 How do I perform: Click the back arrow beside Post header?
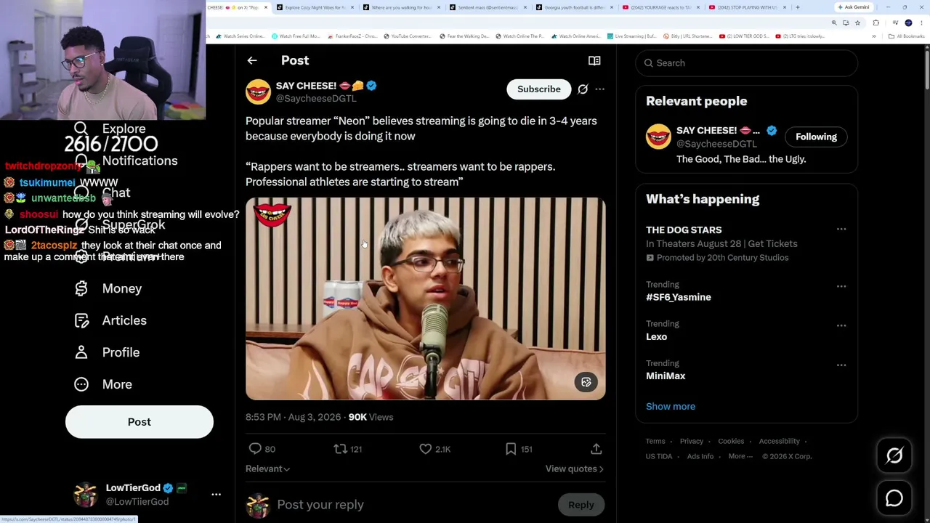pos(252,61)
